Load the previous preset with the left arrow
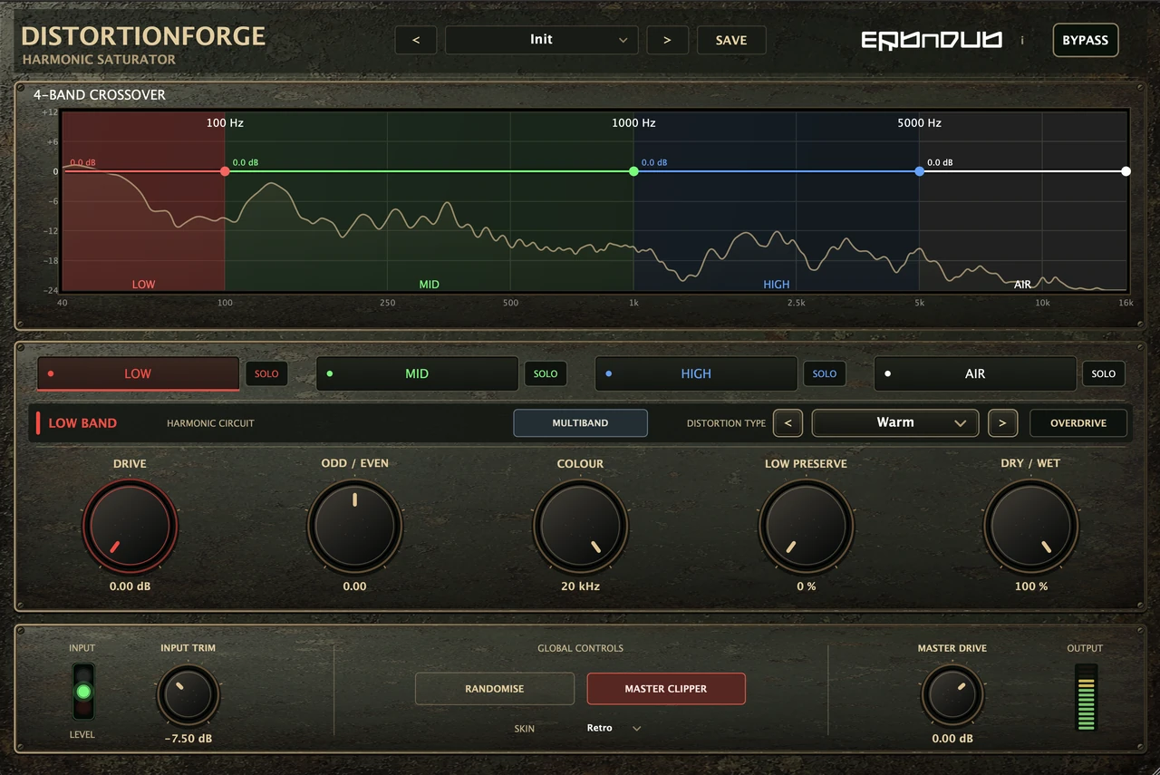This screenshot has height=775, width=1160. (x=416, y=40)
